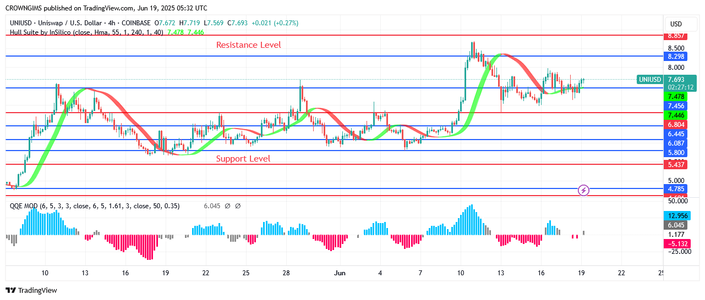Screen dimensions: 705x300
Task: Select the blue 7.456 price scale label
Action: pyautogui.click(x=676, y=105)
